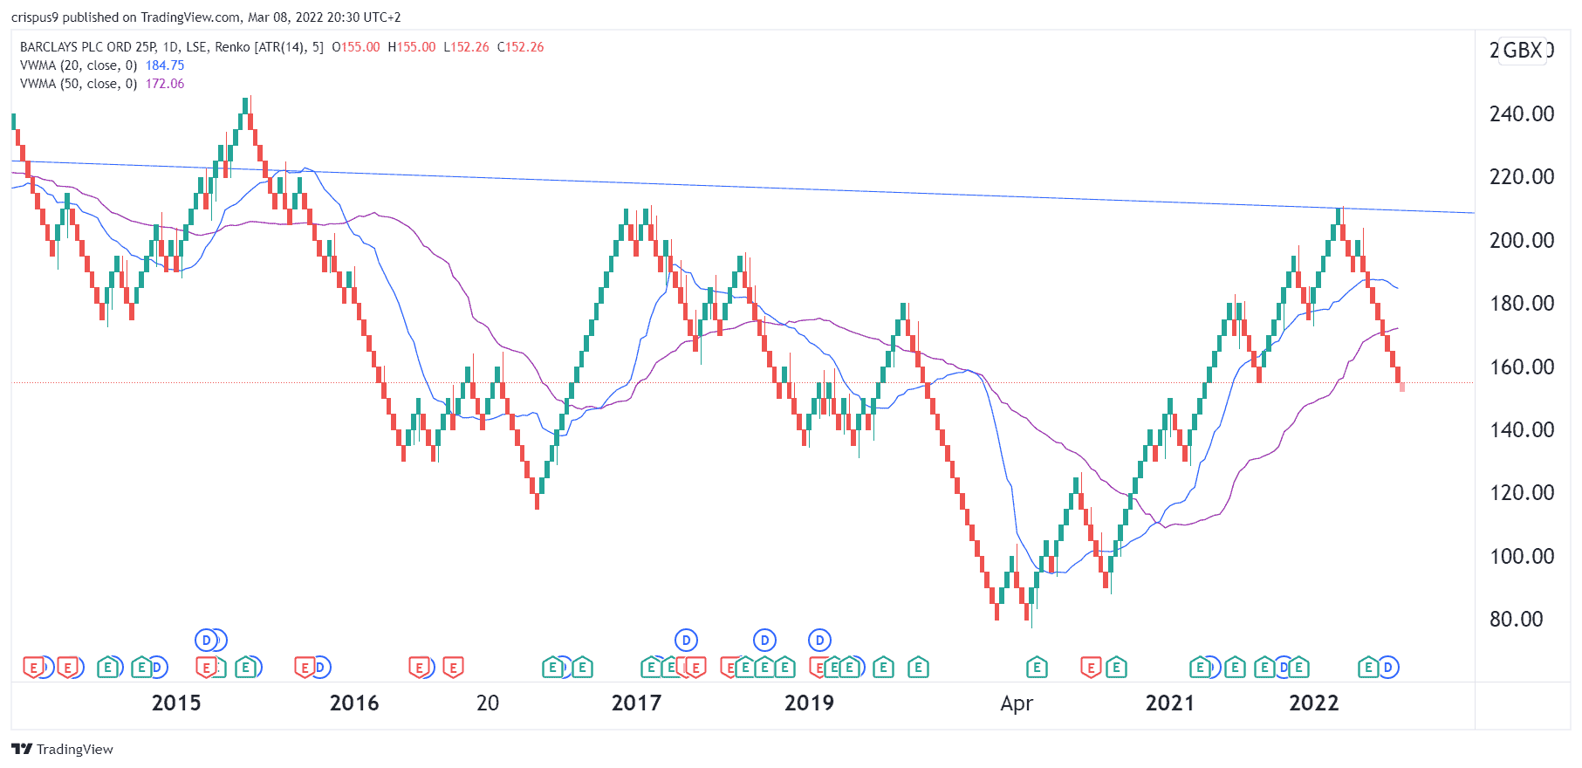
Task: Click the open price O155.00
Action: [356, 47]
